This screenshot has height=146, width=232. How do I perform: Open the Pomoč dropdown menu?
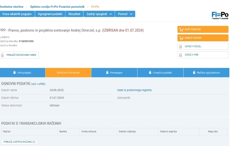pos(125,14)
